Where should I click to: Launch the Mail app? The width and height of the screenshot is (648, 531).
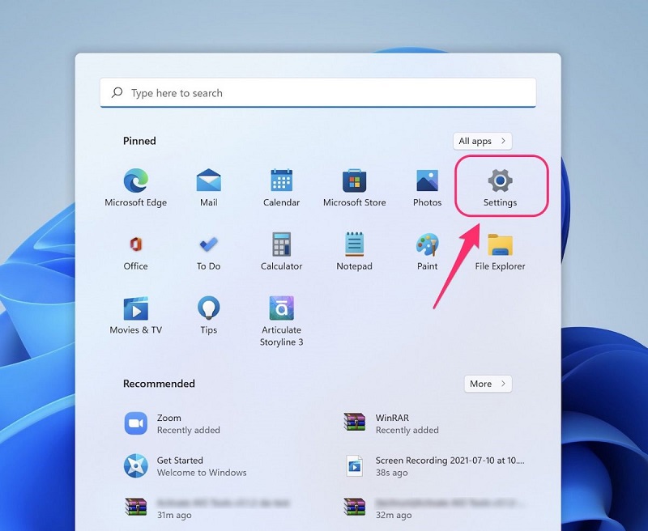(x=208, y=188)
